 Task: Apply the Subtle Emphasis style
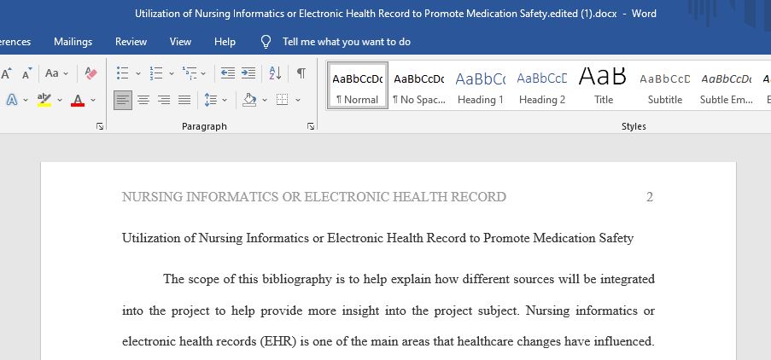point(727,85)
